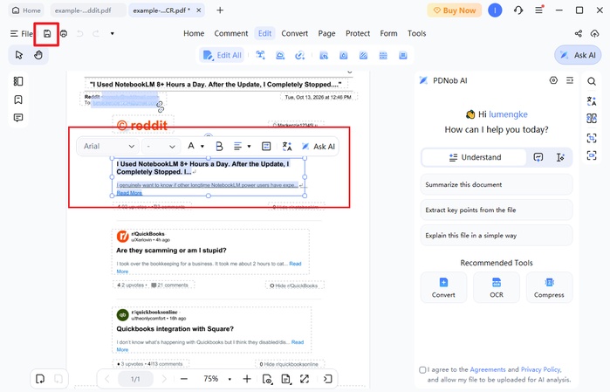Open the bookmarks panel in left sidebar
Image resolution: width=610 pixels, height=392 pixels.
pyautogui.click(x=18, y=100)
